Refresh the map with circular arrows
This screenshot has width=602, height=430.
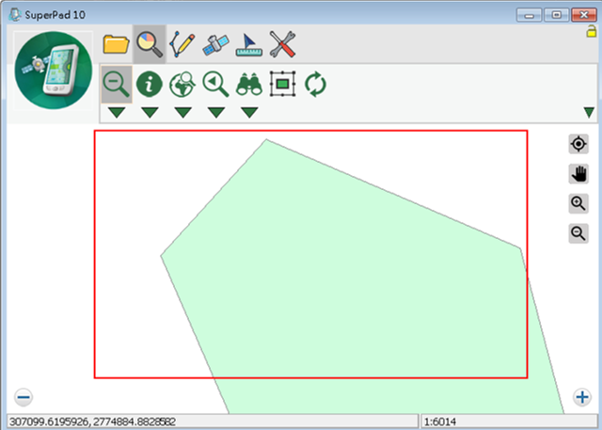(x=316, y=84)
